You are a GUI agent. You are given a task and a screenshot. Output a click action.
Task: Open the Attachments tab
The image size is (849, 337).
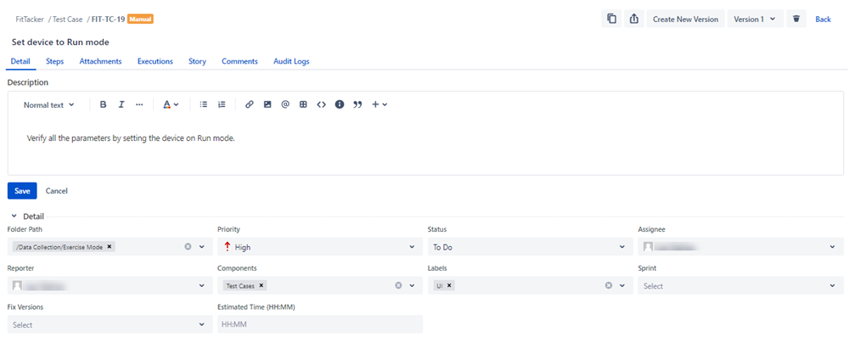[101, 61]
